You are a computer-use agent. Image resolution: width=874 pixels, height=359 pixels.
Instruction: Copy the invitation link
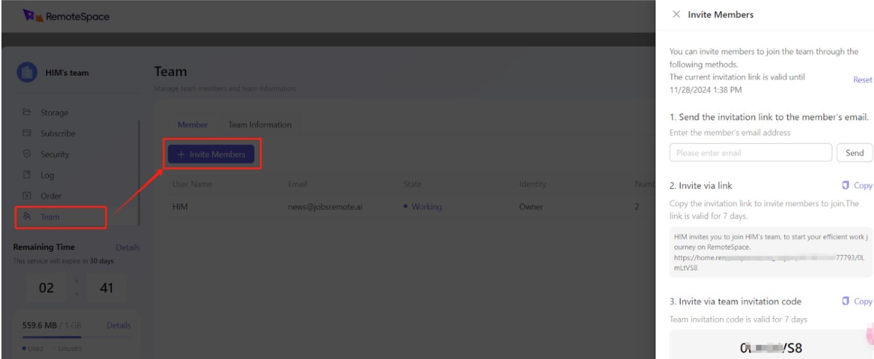click(857, 185)
